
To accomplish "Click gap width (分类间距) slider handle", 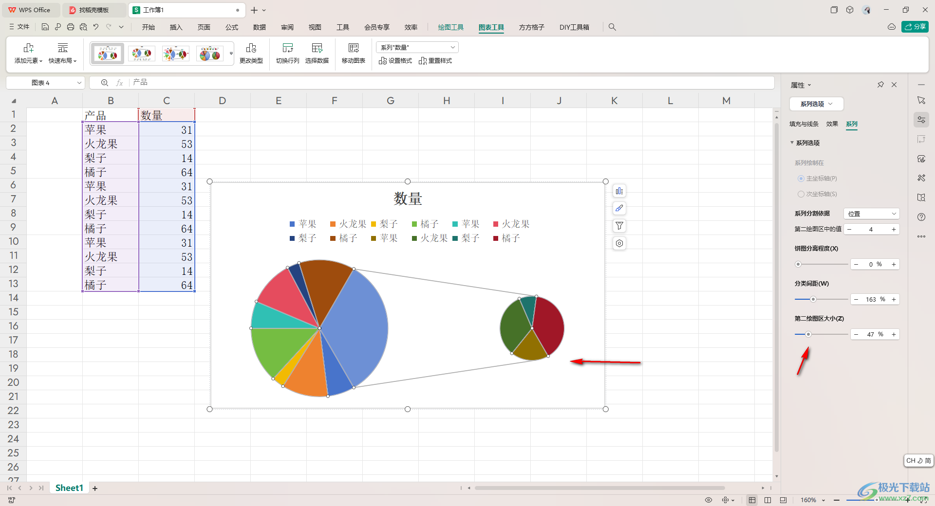I will pos(813,299).
